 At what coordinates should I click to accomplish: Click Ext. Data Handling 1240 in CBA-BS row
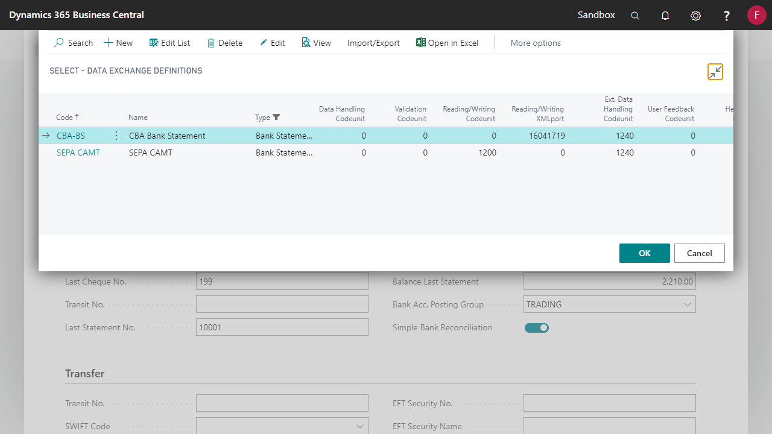click(x=625, y=136)
